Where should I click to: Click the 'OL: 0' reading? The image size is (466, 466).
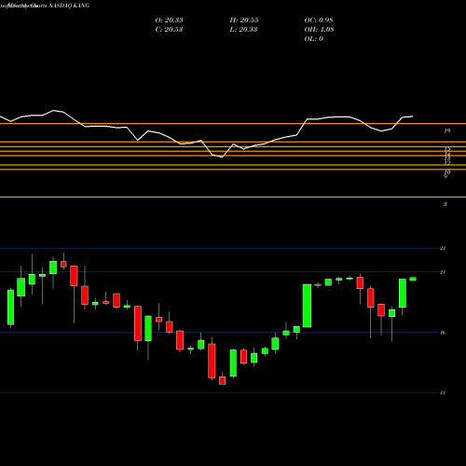point(313,38)
